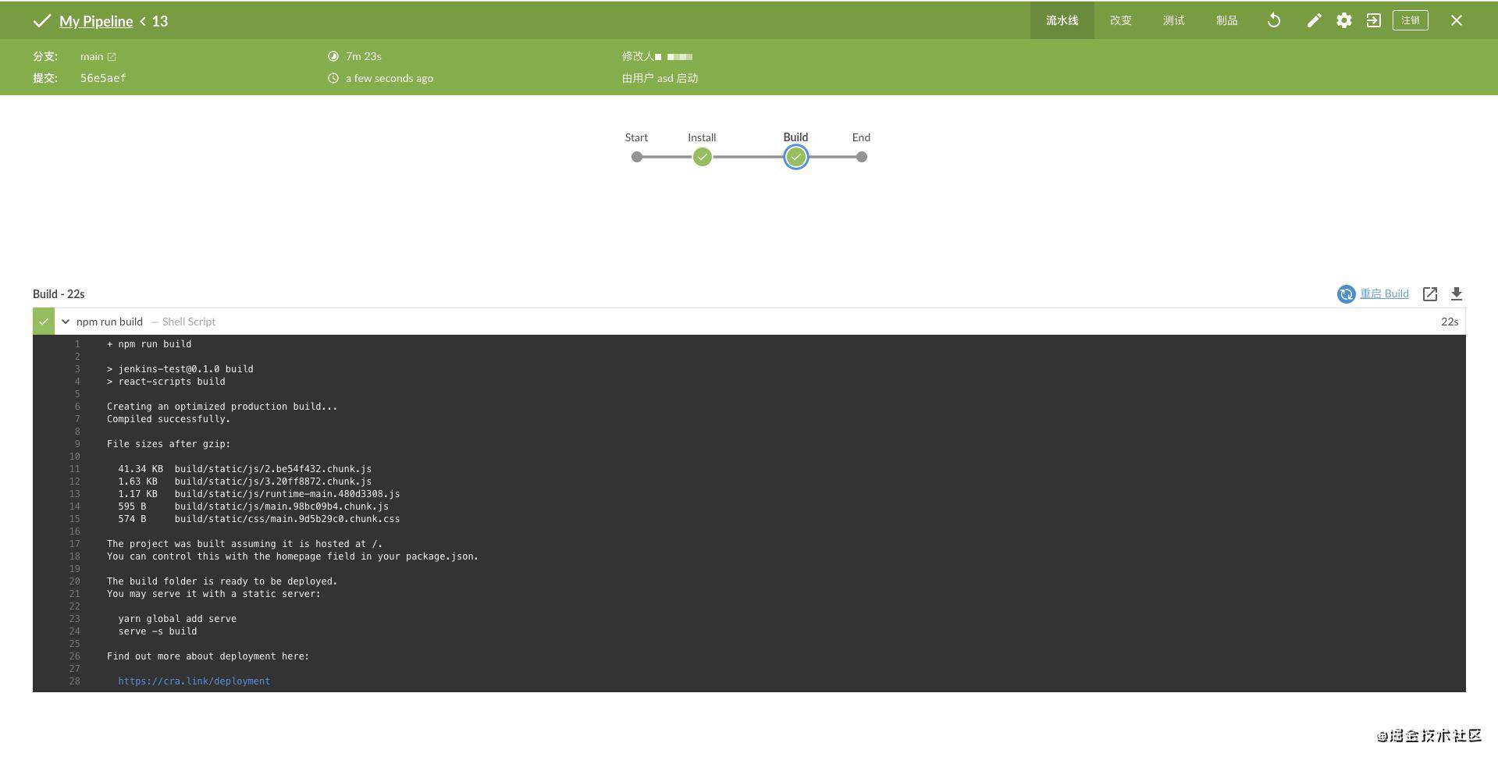Screen dimensions: 1498x757
Task: Select the Build stage node
Action: pyautogui.click(x=795, y=157)
